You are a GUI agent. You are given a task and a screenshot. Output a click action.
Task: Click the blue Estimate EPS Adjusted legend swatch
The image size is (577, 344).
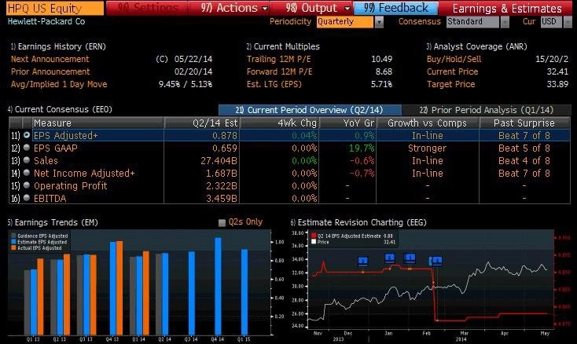click(13, 242)
